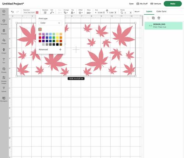Image resolution: width=184 pixels, height=158 pixels.
Task: Click the Rotate angle input field
Action: pyautogui.click(x=128, y=13)
